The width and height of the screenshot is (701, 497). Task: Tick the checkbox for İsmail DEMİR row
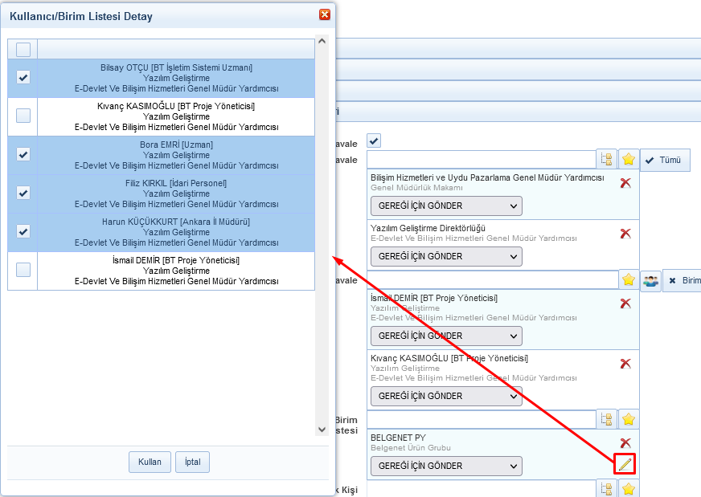[x=23, y=270]
